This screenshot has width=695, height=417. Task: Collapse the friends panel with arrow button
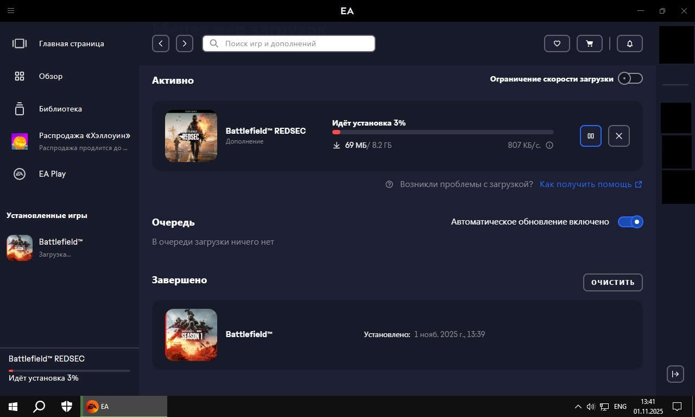[x=675, y=374]
